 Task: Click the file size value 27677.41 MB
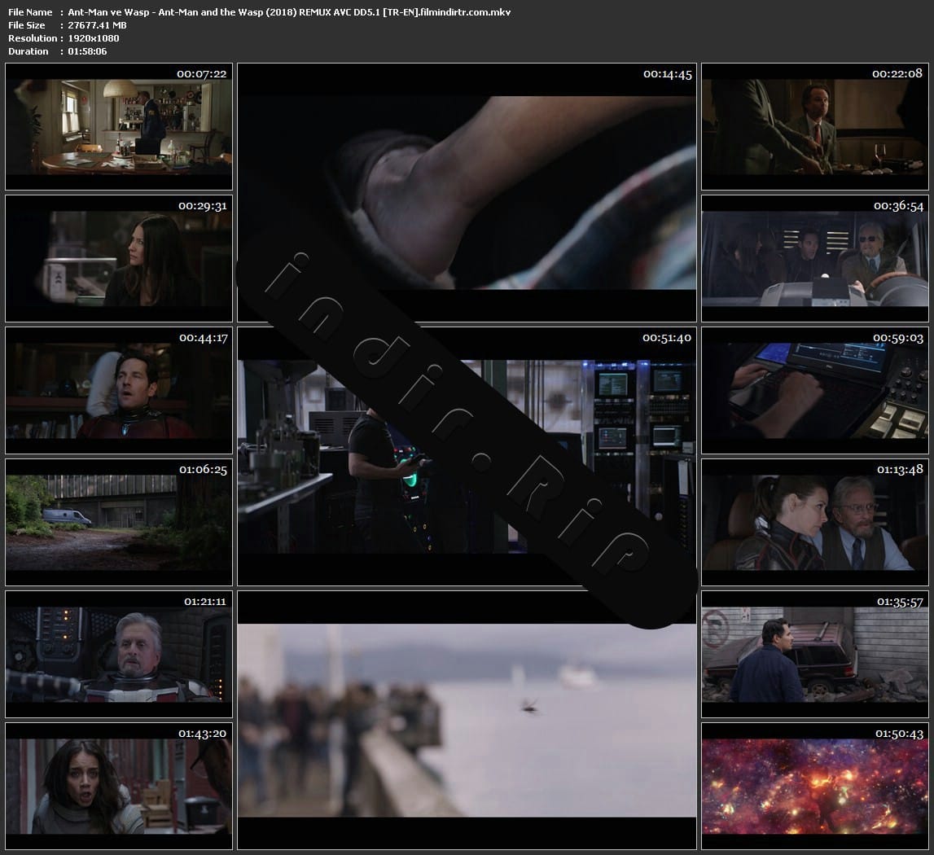click(x=97, y=25)
